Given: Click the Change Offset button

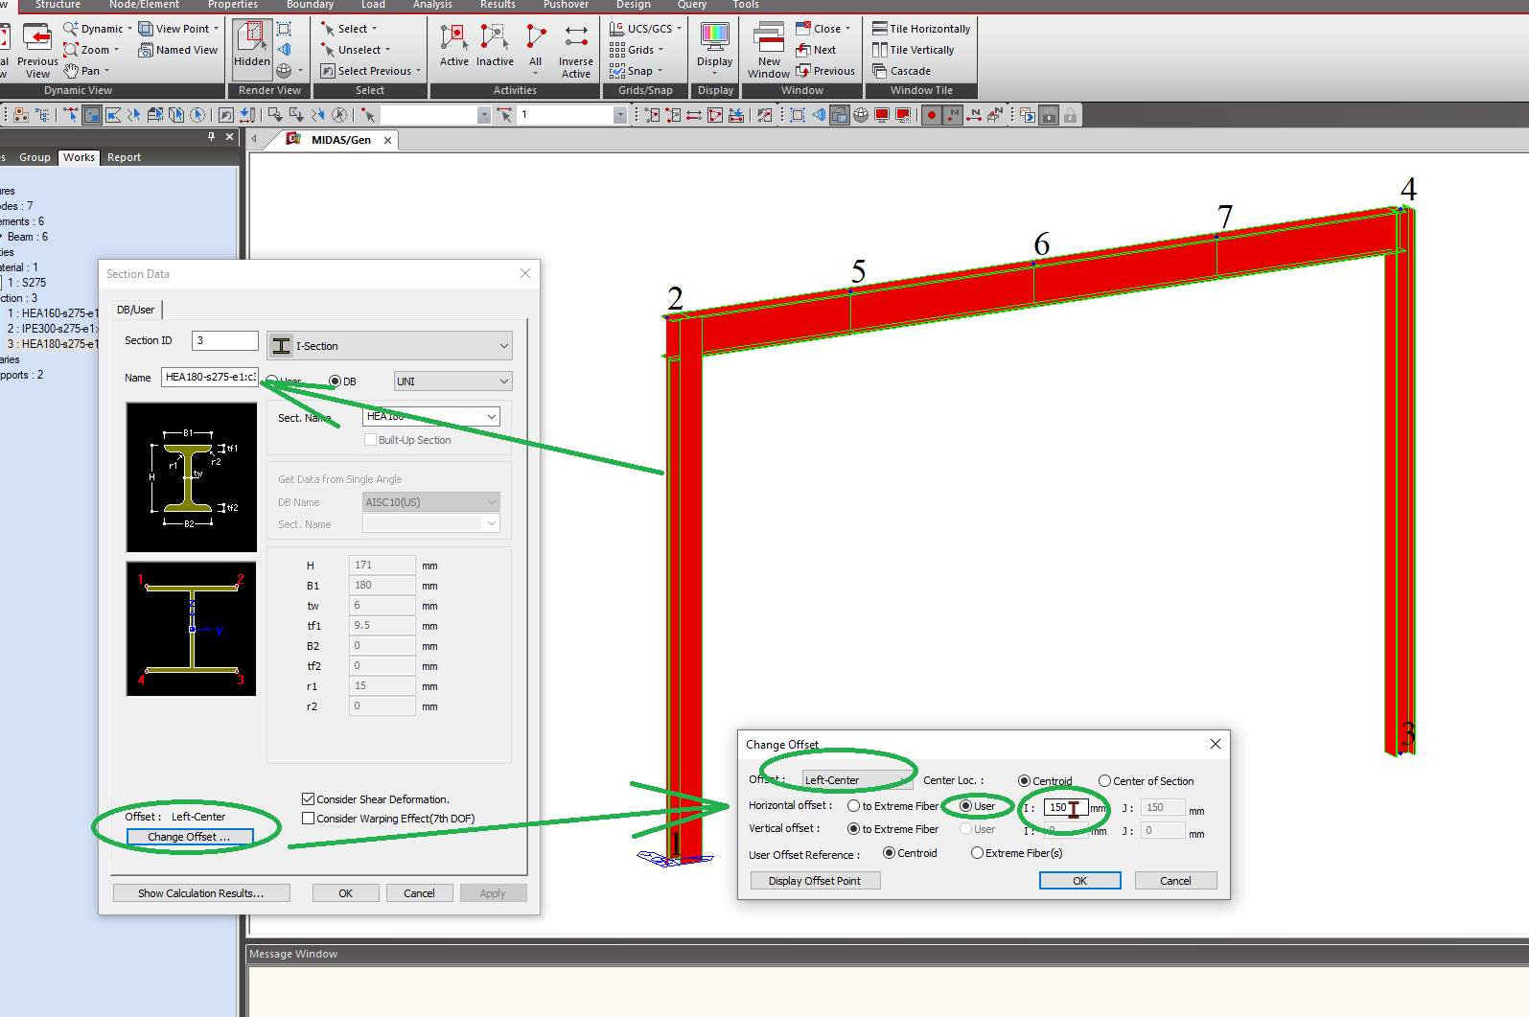Looking at the screenshot, I should [x=189, y=837].
